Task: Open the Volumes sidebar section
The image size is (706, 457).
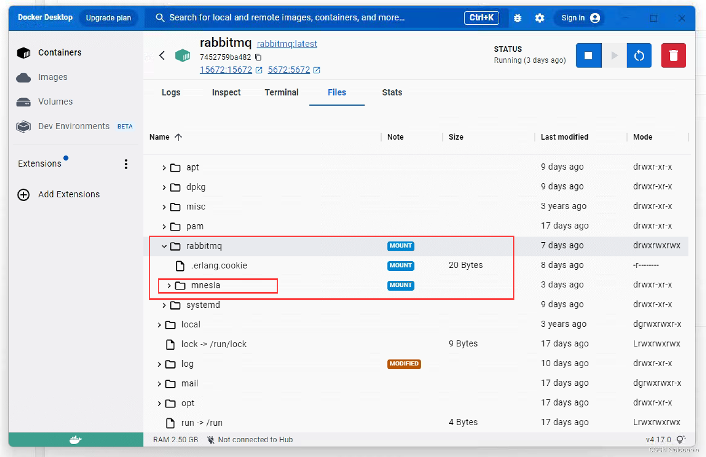Action: (55, 101)
